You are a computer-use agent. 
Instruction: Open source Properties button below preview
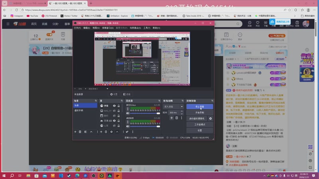114,94
